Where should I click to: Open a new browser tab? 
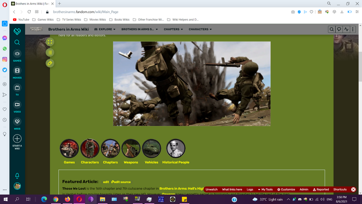tap(59, 3)
